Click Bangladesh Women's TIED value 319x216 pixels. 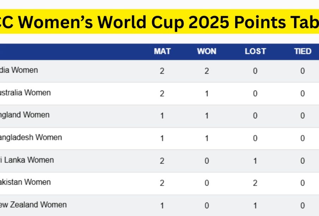pos(302,138)
